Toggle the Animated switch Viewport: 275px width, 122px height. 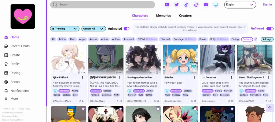coord(127,29)
